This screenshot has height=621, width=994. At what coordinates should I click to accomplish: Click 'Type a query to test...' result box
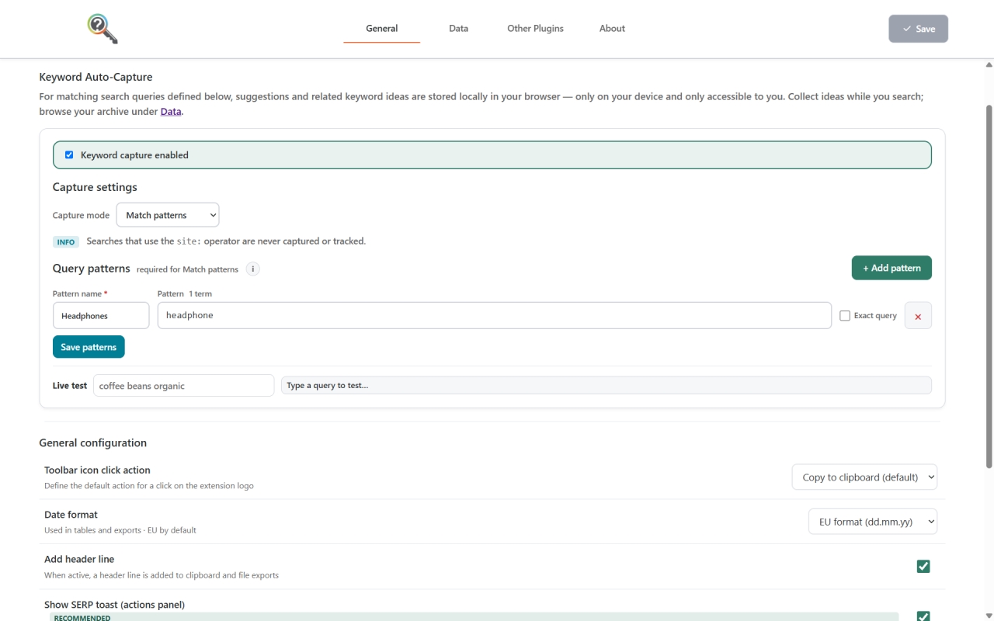coord(606,386)
